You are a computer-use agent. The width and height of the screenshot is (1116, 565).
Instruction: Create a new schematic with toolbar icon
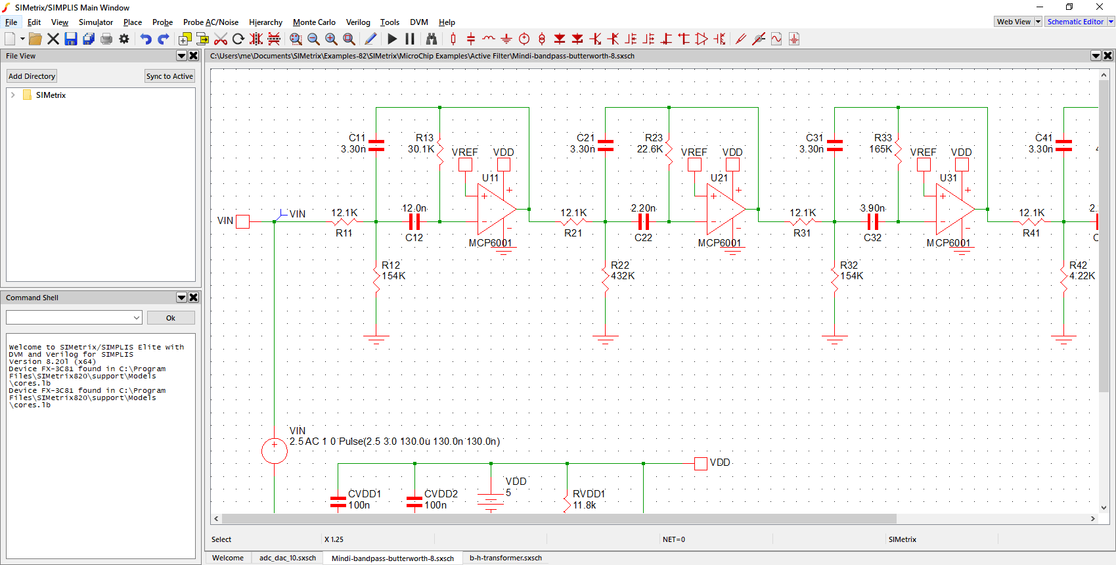pyautogui.click(x=11, y=39)
